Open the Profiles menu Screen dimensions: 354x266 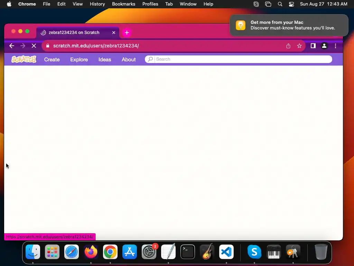[x=150, y=4]
